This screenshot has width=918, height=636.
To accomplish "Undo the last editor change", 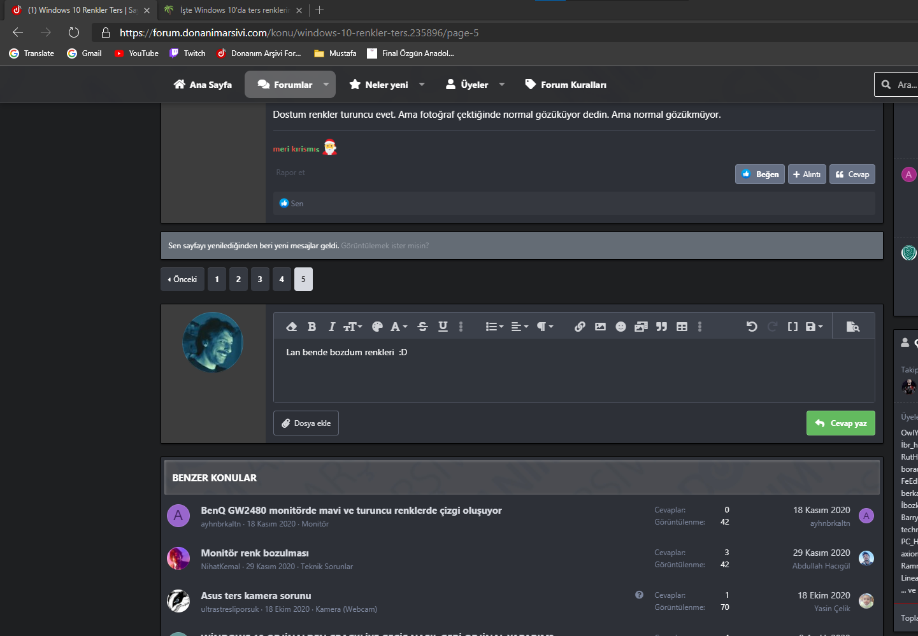I will click(752, 327).
